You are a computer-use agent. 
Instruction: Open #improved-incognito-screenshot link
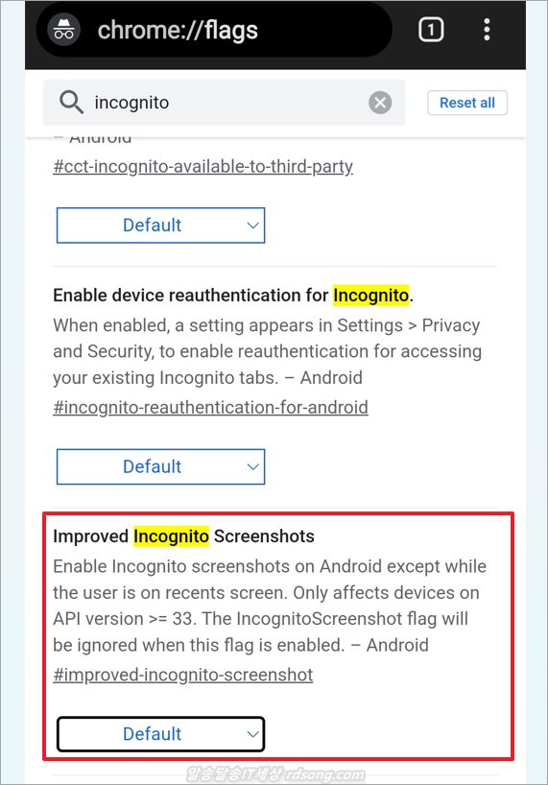click(183, 675)
